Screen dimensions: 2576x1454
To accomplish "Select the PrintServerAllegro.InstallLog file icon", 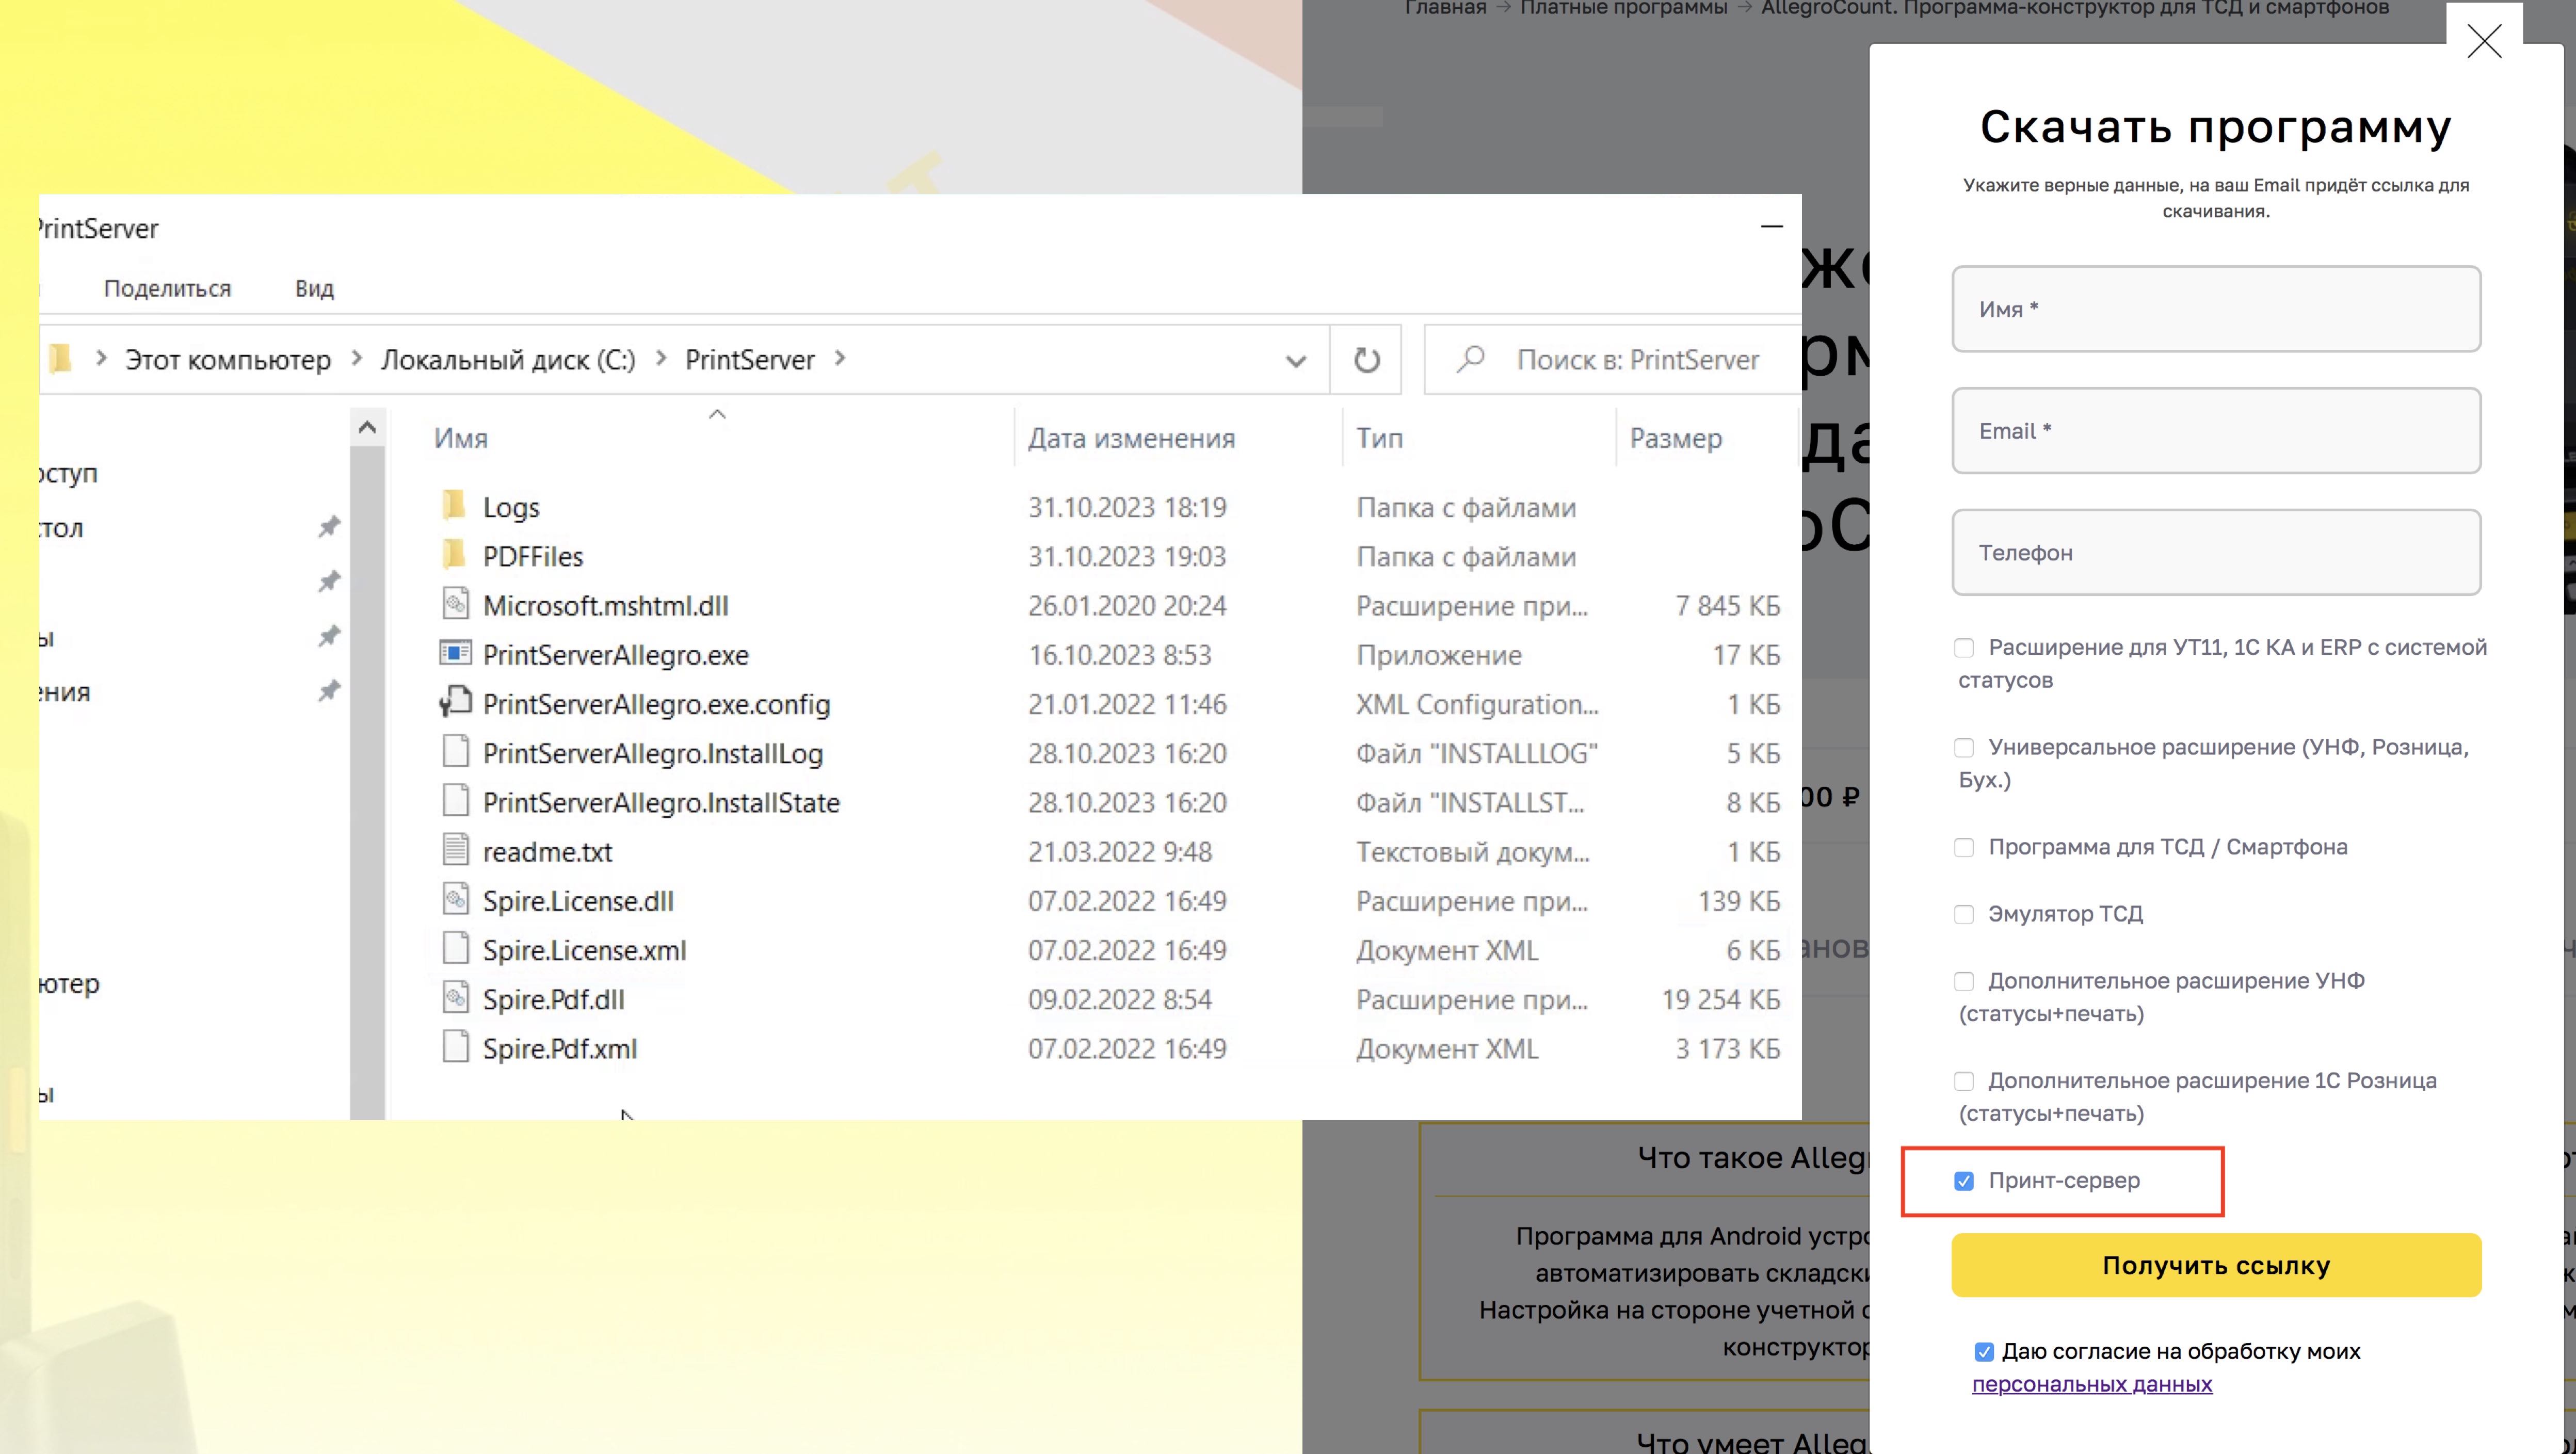I will point(455,751).
